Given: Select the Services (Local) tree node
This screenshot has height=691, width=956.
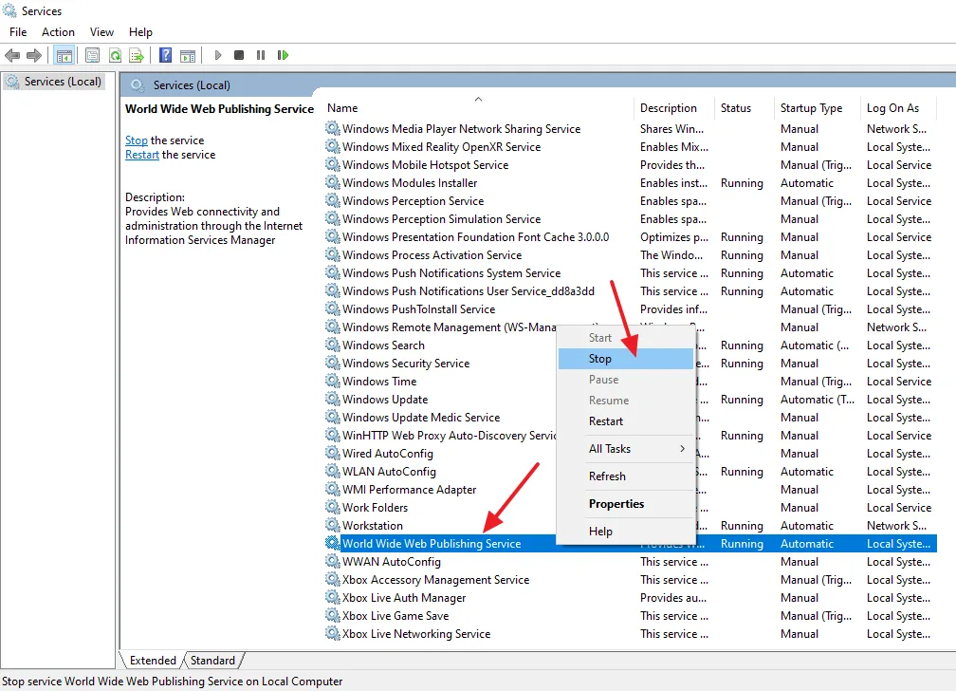Looking at the screenshot, I should coord(54,82).
